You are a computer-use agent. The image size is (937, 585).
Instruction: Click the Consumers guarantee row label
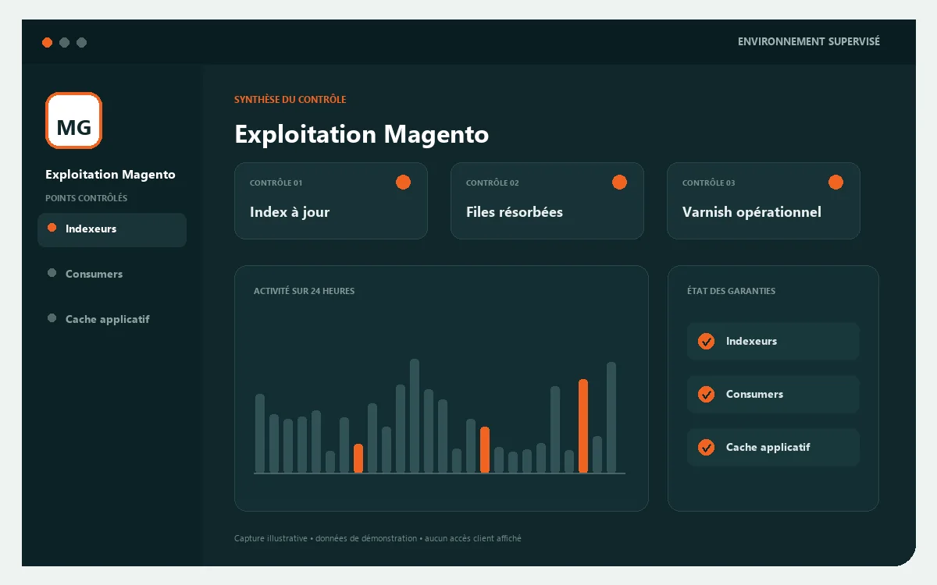754,395
